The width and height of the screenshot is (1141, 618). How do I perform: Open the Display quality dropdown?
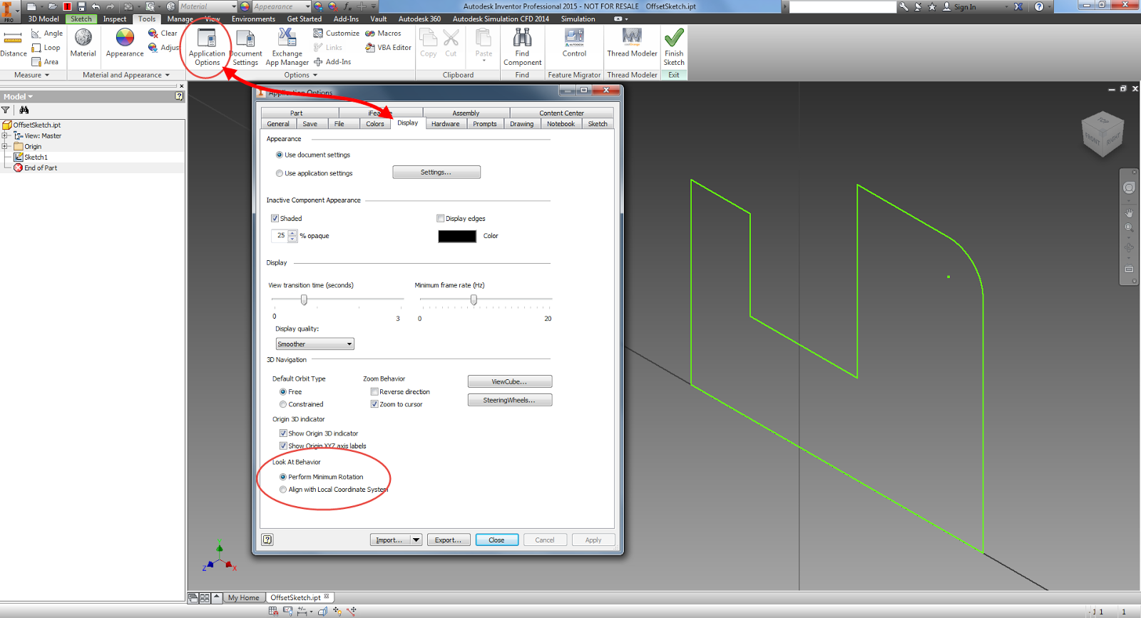point(314,344)
